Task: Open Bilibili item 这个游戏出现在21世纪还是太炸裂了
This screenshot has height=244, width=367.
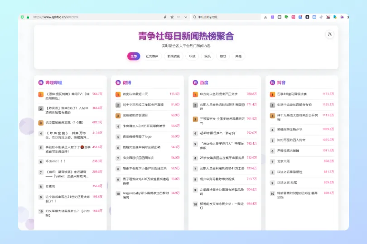Action: (68, 199)
